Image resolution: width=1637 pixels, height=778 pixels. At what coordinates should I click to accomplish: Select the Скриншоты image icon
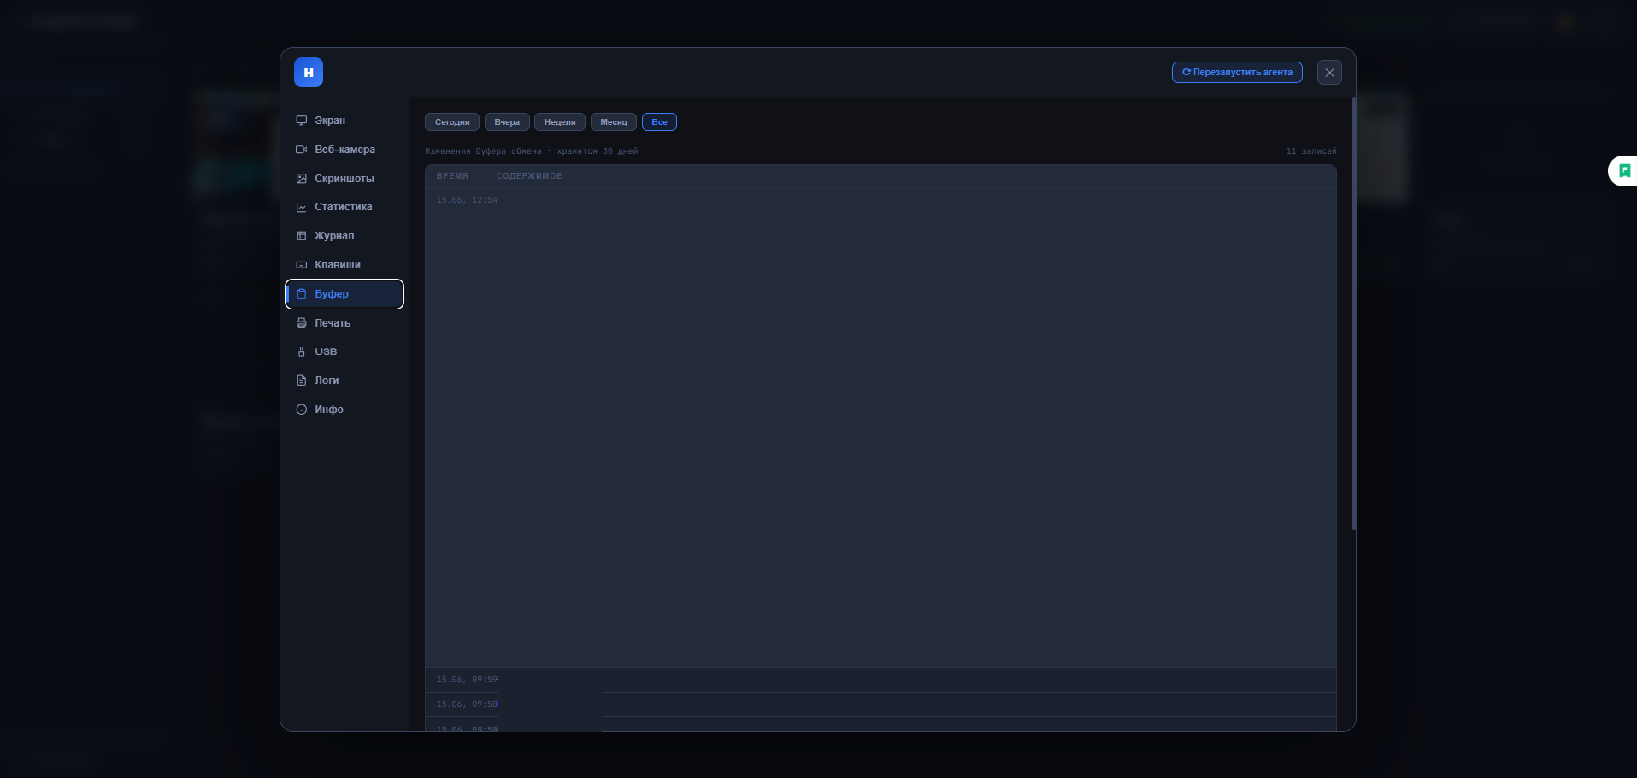[x=301, y=179]
